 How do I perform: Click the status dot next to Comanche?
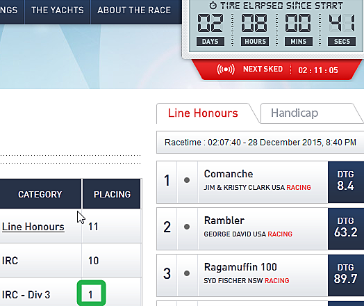tap(187, 180)
